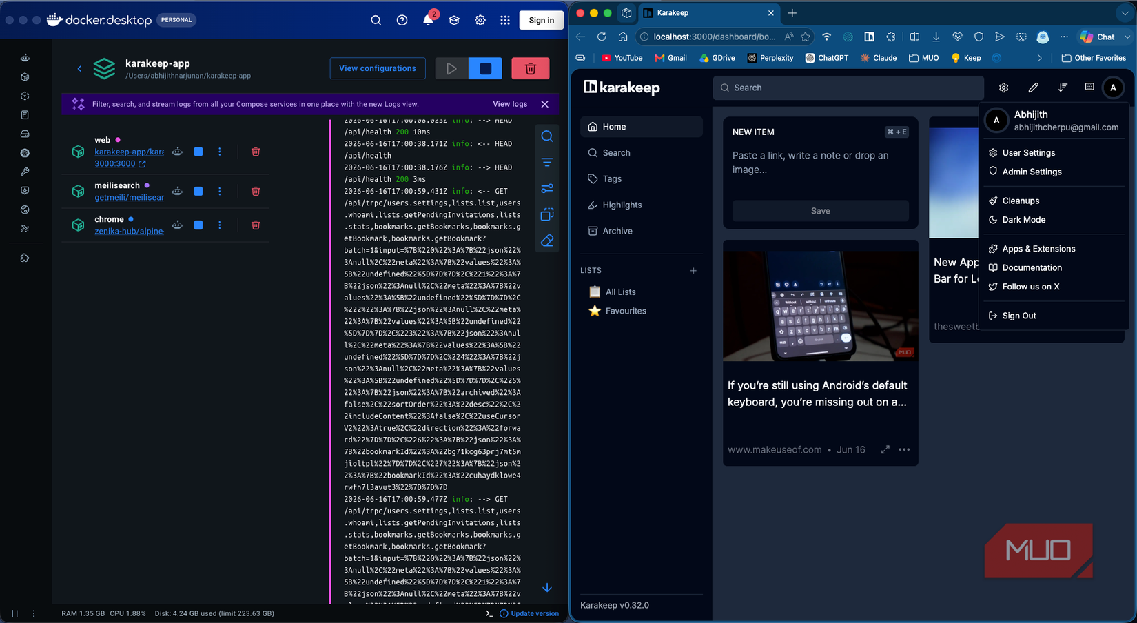Image resolution: width=1137 pixels, height=623 pixels.
Task: Open getmeili/meilisearch image link
Action: coord(129,198)
